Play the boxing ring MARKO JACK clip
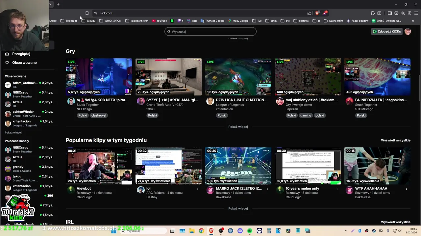This screenshot has width=421, height=236. [x=238, y=166]
